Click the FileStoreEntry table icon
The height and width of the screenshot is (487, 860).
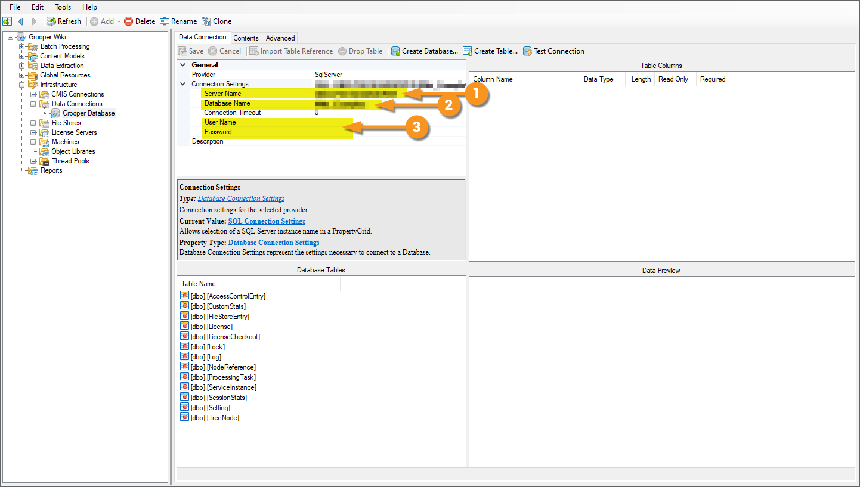[x=184, y=316]
